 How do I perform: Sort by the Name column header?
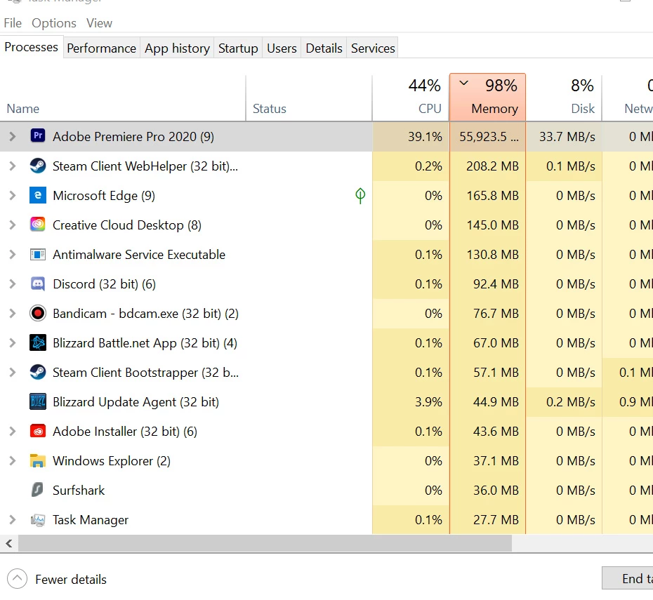click(123, 98)
